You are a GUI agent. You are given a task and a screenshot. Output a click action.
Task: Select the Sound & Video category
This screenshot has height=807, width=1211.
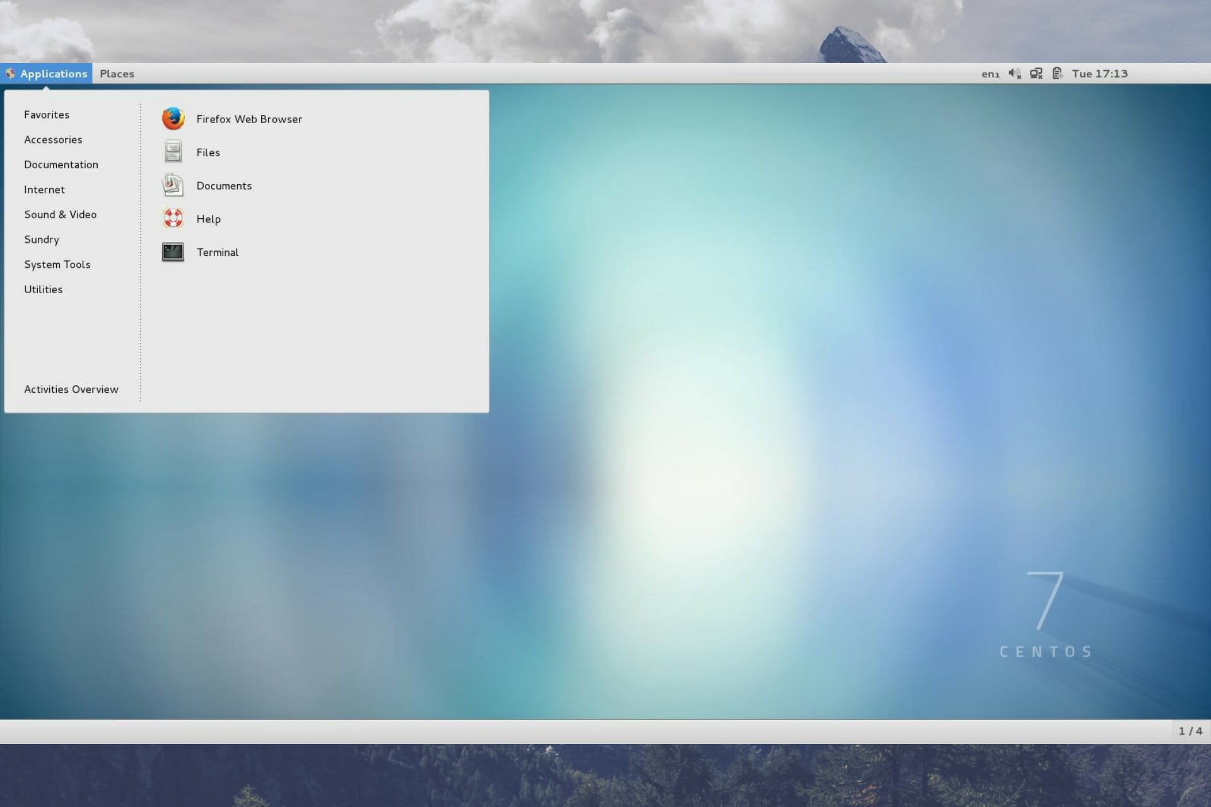(x=61, y=214)
